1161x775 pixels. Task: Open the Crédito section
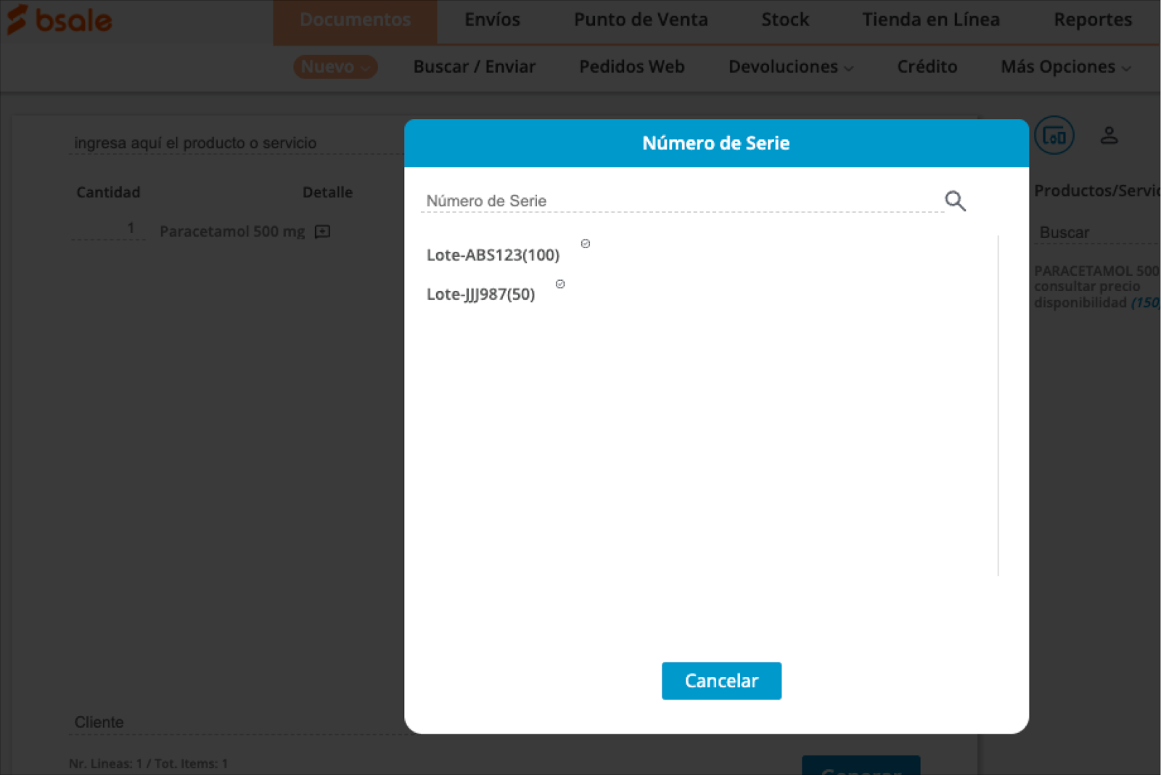[x=927, y=67]
